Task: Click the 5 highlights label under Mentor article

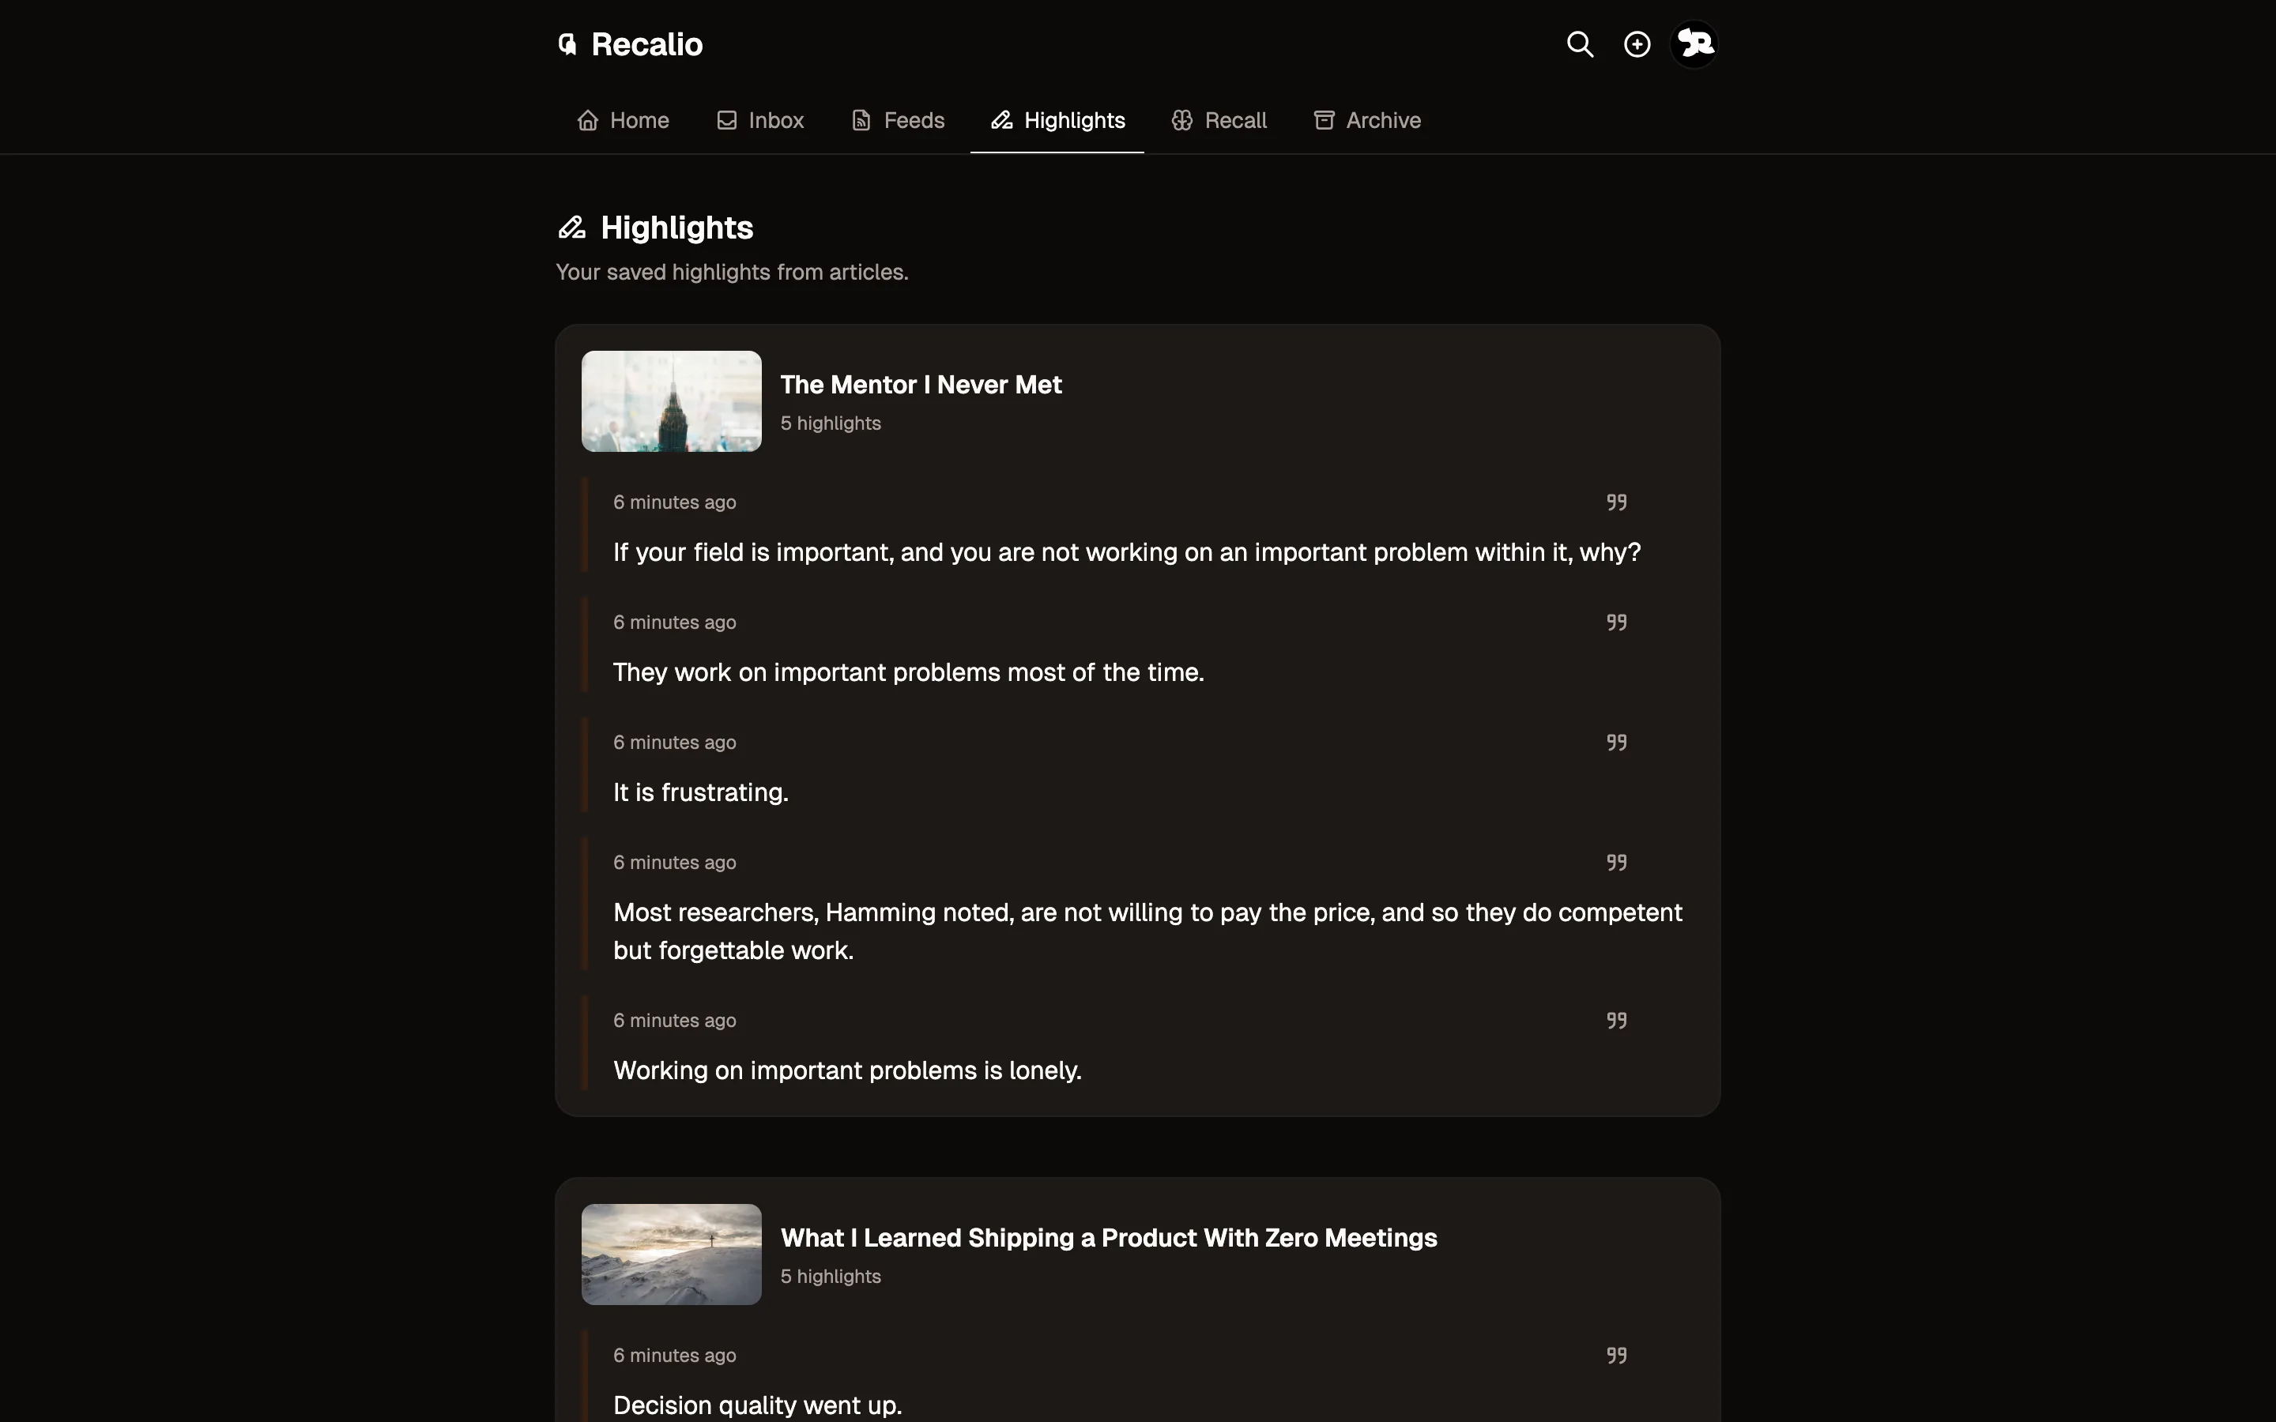Action: pos(830,423)
